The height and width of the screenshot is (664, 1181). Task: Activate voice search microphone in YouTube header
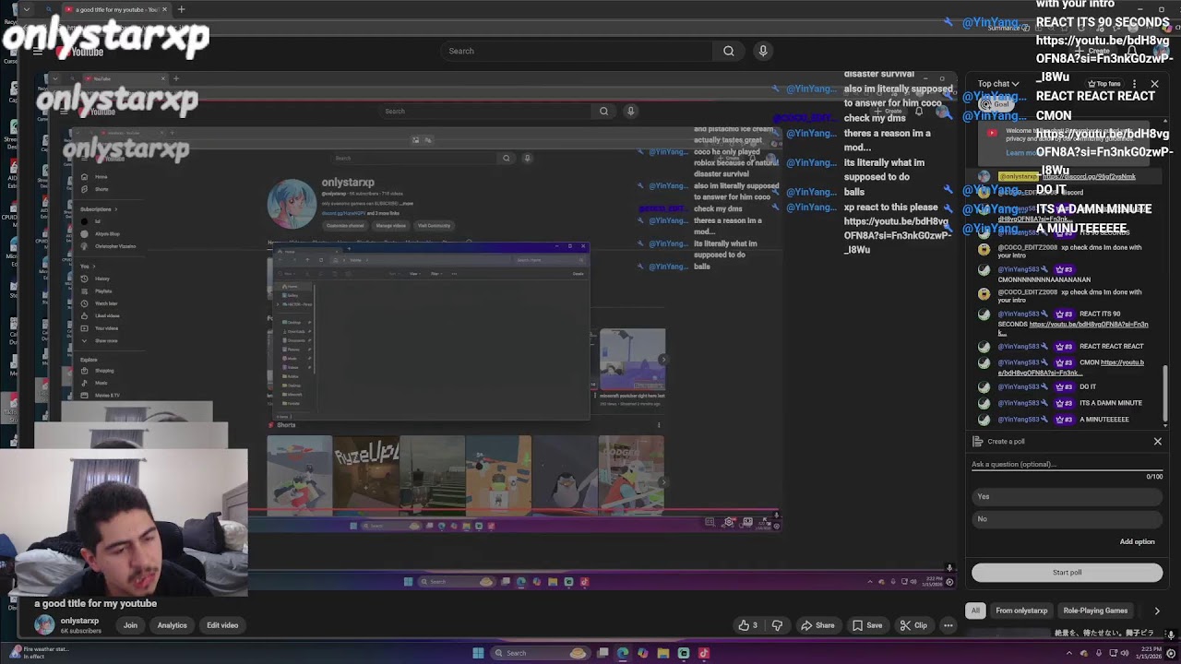763,52
